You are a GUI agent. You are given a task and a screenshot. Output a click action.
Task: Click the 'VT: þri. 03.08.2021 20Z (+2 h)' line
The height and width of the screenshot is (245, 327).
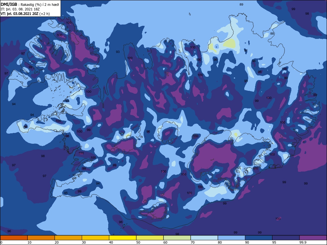pyautogui.click(x=25, y=14)
